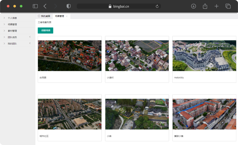Open the downloads icon in toolbar
Image resolution: width=238 pixels, height=145 pixels.
tap(193, 6)
